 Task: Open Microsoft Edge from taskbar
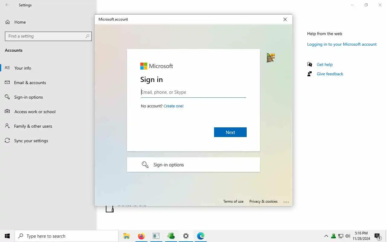coord(201,236)
